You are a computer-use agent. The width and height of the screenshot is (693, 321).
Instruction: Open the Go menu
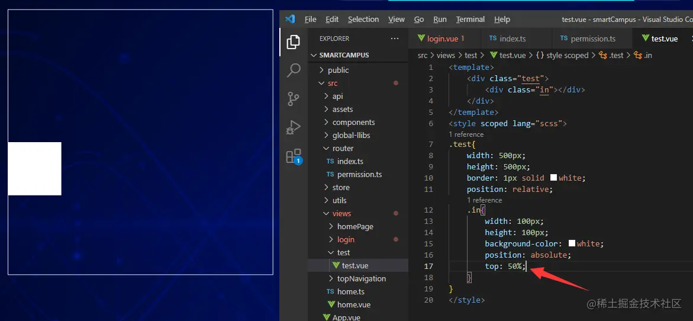click(419, 20)
